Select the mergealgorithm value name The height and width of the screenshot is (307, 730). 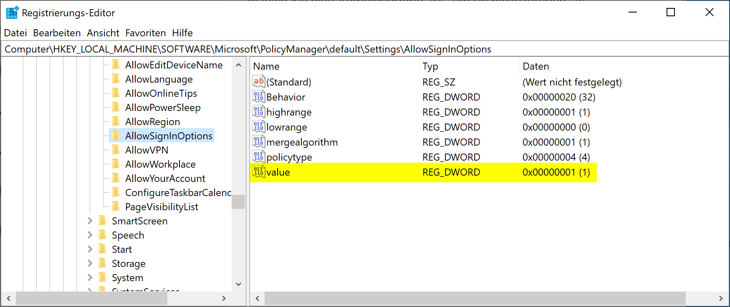pyautogui.click(x=302, y=142)
